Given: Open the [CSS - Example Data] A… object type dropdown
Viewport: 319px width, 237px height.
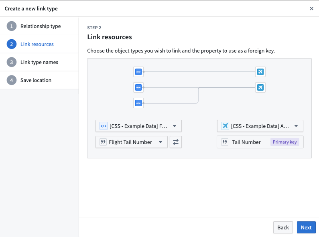Looking at the screenshot, I should (x=260, y=126).
